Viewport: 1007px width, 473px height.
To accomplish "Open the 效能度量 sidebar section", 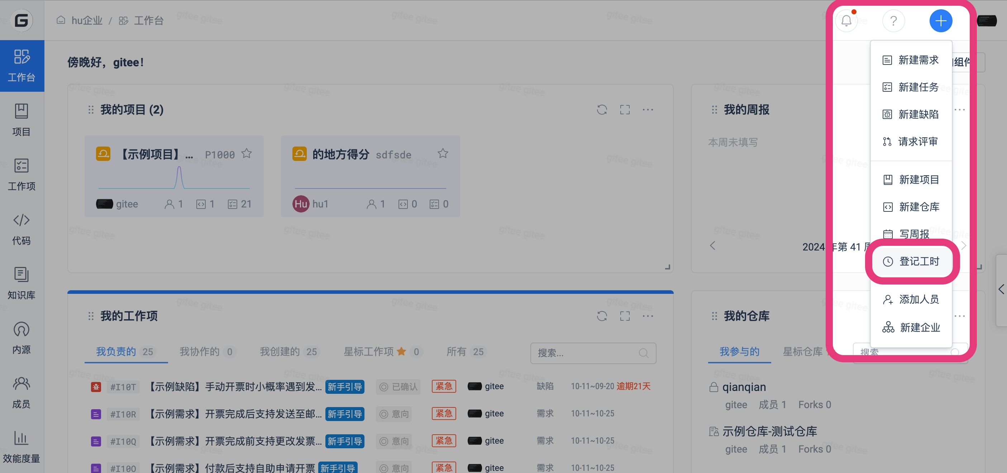I will [22, 447].
